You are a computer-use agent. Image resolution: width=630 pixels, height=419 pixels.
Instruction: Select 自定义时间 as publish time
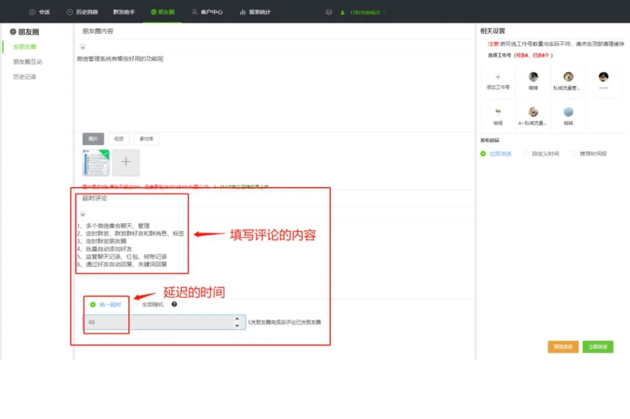coord(525,153)
